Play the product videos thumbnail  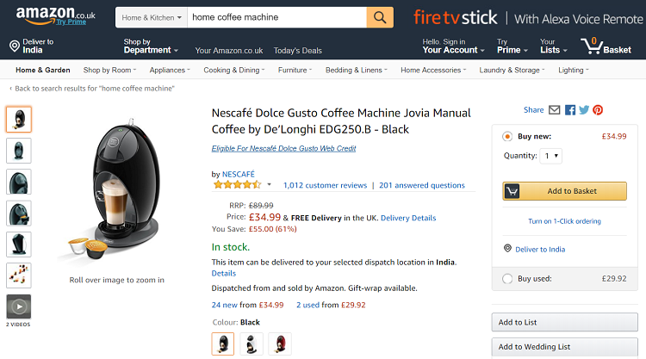coord(19,306)
